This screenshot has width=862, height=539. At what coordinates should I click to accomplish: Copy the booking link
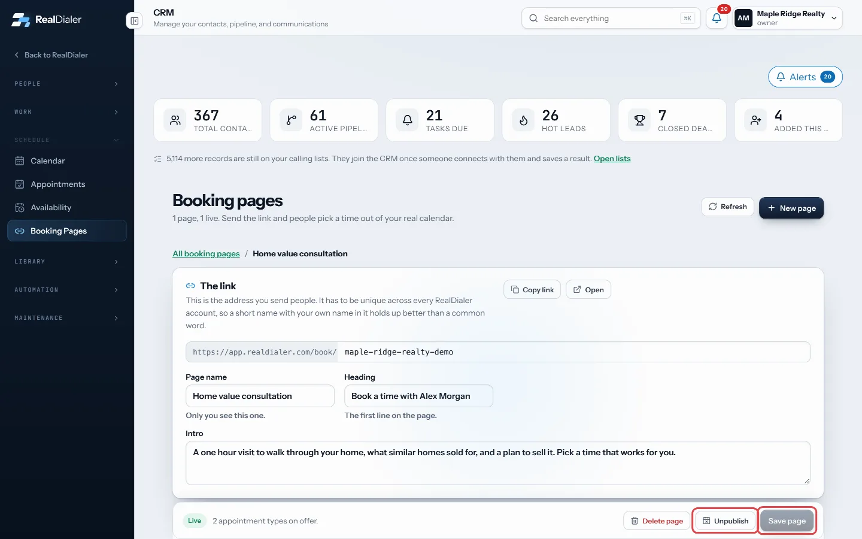(x=532, y=290)
